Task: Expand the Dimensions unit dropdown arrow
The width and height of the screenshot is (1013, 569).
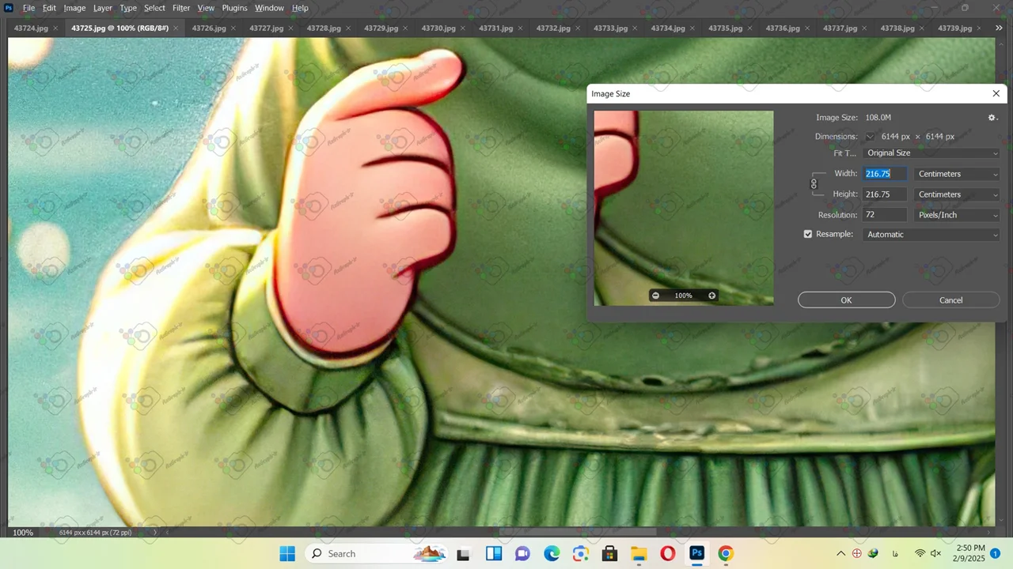Action: click(870, 137)
